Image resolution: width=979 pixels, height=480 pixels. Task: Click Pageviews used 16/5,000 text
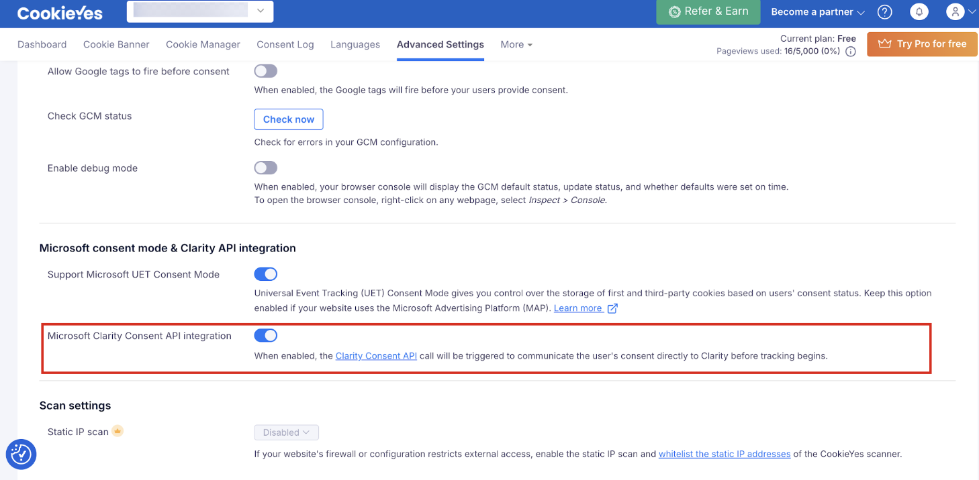[x=778, y=51]
